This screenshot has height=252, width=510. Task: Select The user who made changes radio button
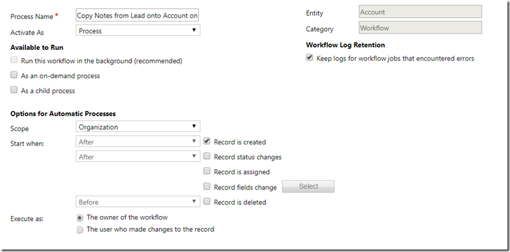tap(80, 230)
